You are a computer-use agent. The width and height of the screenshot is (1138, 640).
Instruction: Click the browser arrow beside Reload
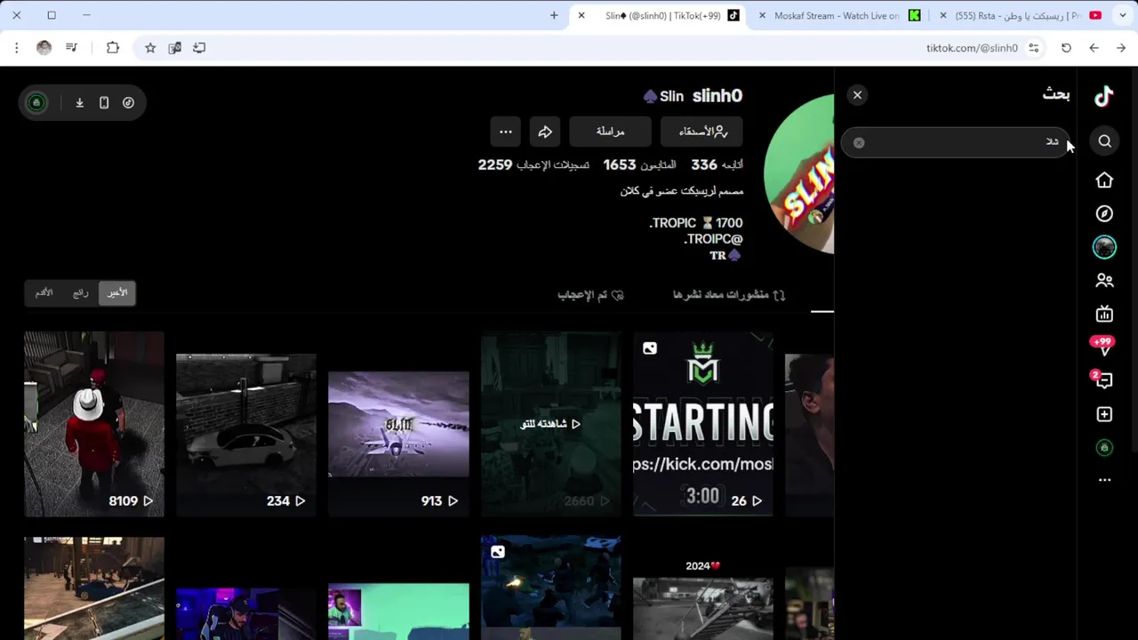(1094, 48)
